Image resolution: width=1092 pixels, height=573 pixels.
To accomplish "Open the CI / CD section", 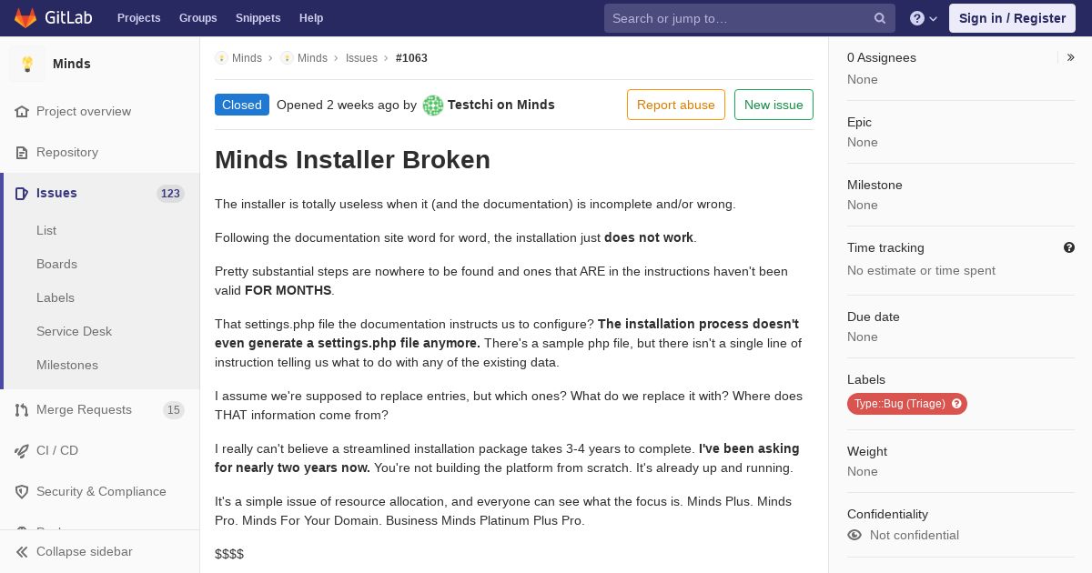I will click(x=57, y=450).
